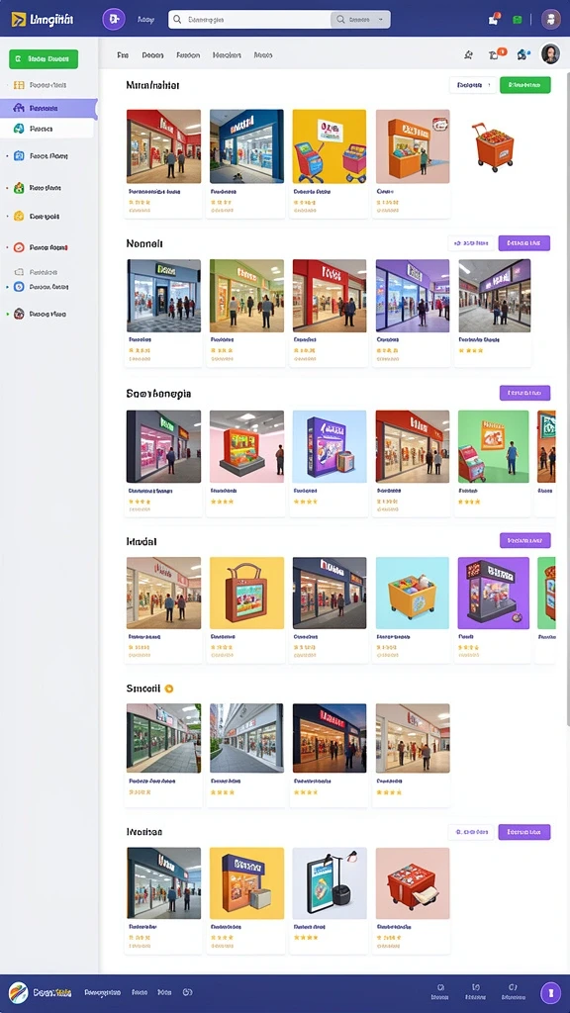Image resolution: width=570 pixels, height=1013 pixels.
Task: Select the highlighted purple sidebar item
Action: tap(48, 109)
